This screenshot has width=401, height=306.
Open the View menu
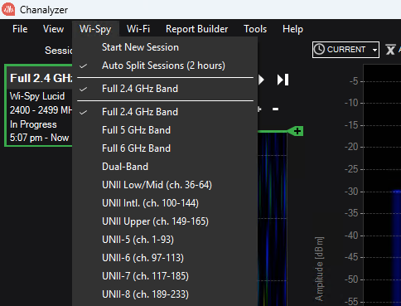[53, 29]
